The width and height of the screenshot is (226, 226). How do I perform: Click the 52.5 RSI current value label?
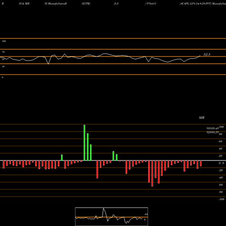tap(207, 54)
